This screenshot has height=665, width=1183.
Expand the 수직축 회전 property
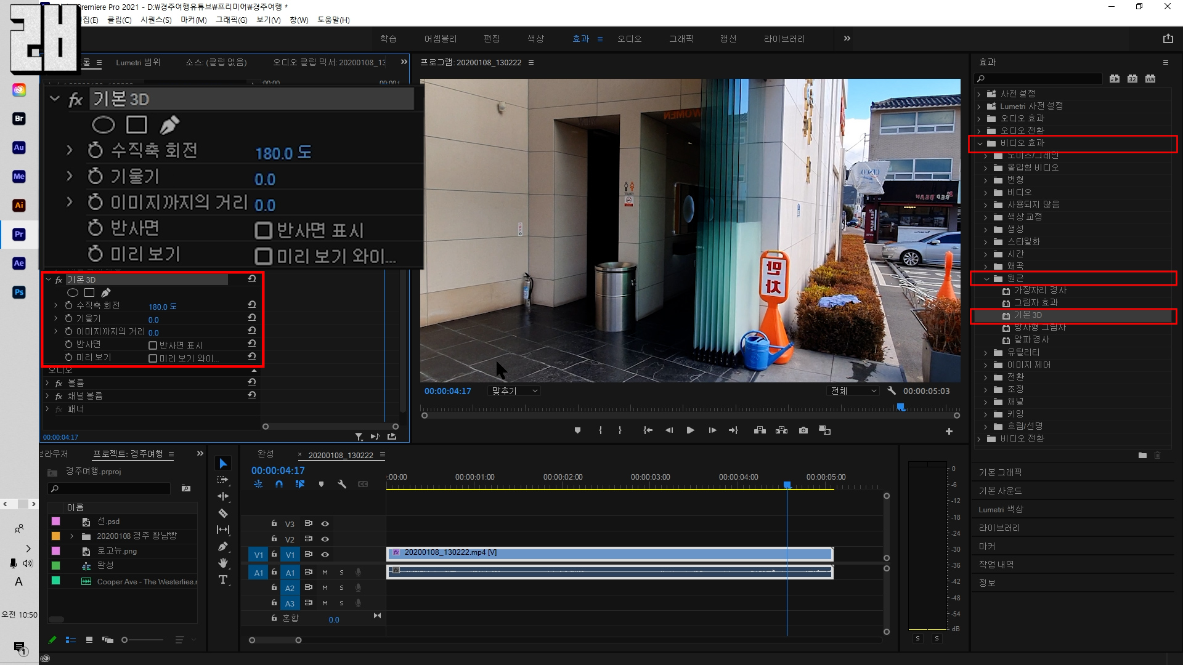(x=56, y=305)
